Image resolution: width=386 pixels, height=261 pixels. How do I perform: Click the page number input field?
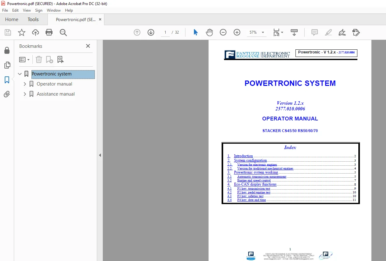click(x=165, y=32)
